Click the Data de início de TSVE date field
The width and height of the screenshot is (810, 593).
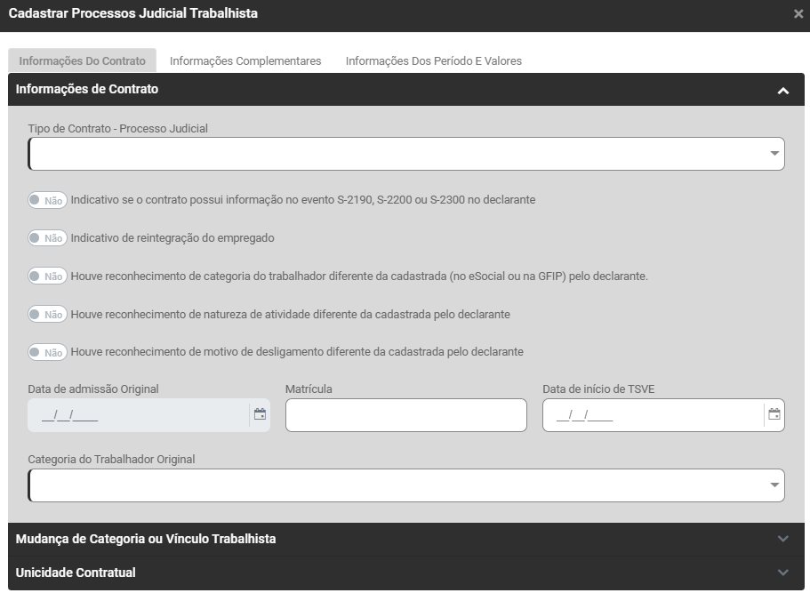[652, 415]
